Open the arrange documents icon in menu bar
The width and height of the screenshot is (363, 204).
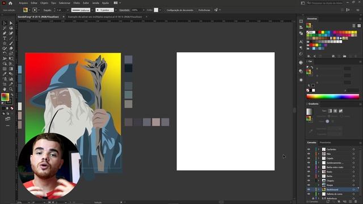pyautogui.click(x=116, y=3)
